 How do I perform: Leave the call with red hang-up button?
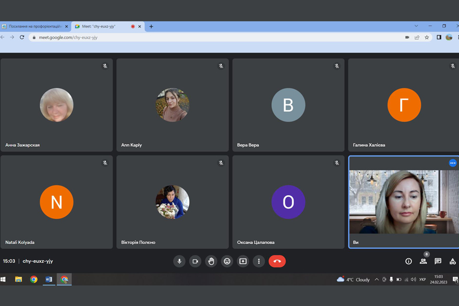pyautogui.click(x=277, y=261)
